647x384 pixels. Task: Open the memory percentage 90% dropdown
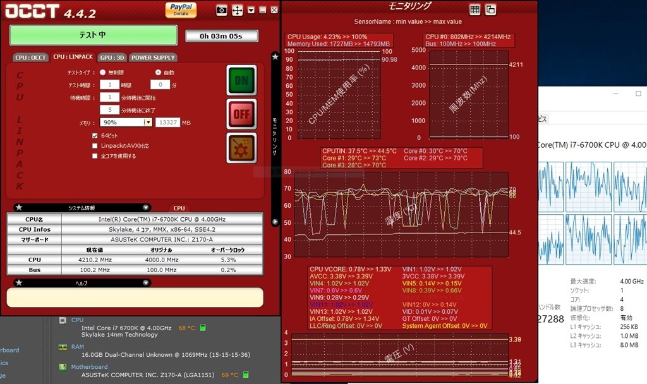pyautogui.click(x=126, y=122)
